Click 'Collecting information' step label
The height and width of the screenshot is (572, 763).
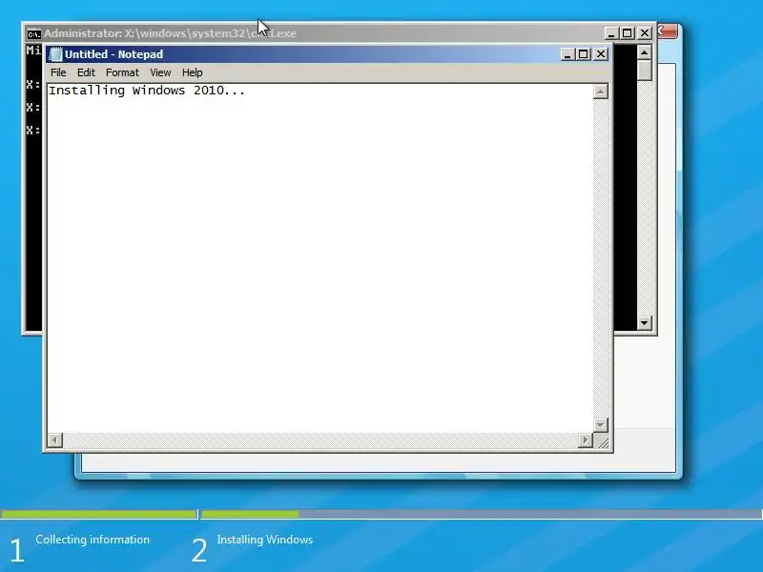pos(93,540)
